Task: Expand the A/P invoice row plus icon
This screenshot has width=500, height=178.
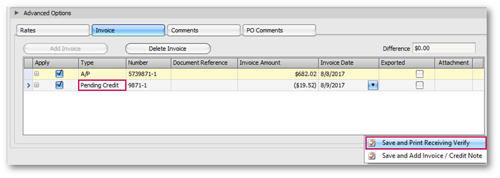Action: (x=37, y=74)
